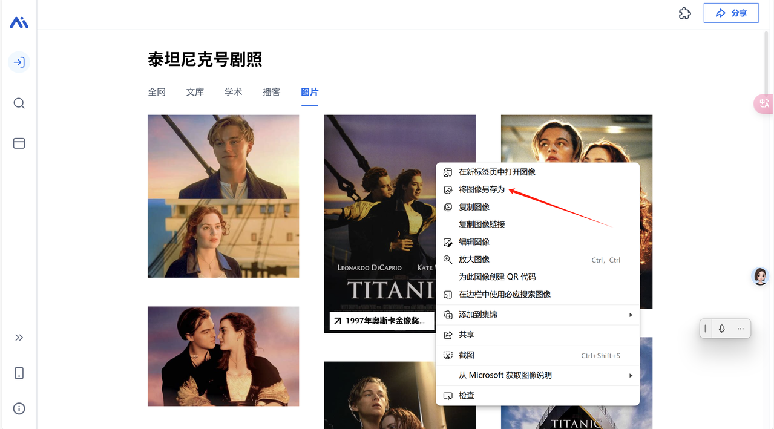This screenshot has width=774, height=429.
Task: Select the 图片 tab
Action: pyautogui.click(x=310, y=92)
